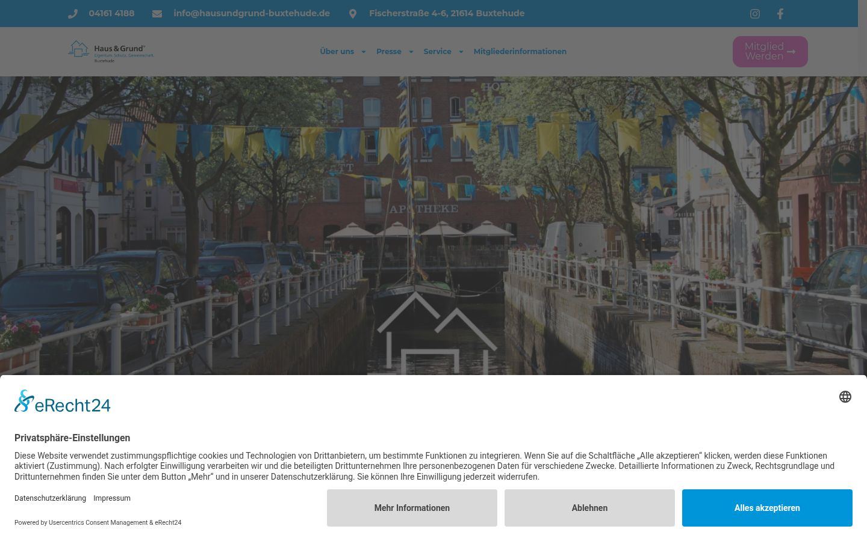Click email info@hausundgrund-buxtehude.de
Image resolution: width=867 pixels, height=541 pixels.
(x=252, y=13)
